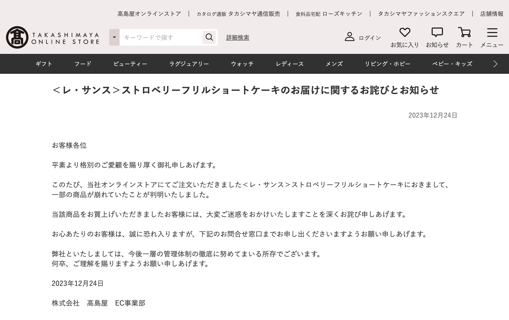This screenshot has width=509, height=320.
Task: Open the search category dropdown arrow
Action: 114,37
